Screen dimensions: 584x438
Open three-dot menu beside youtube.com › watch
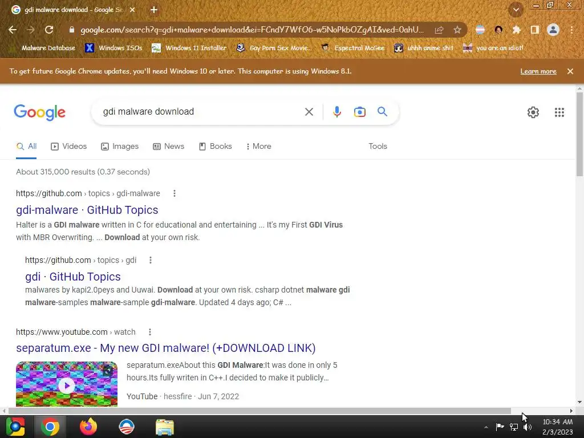coord(150,332)
